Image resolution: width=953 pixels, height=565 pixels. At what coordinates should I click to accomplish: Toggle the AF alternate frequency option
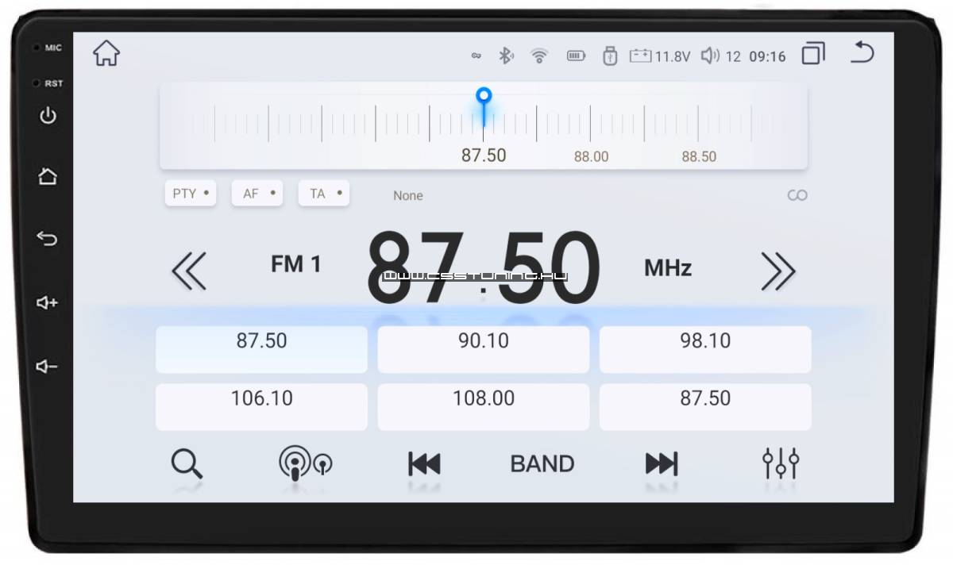tap(257, 194)
